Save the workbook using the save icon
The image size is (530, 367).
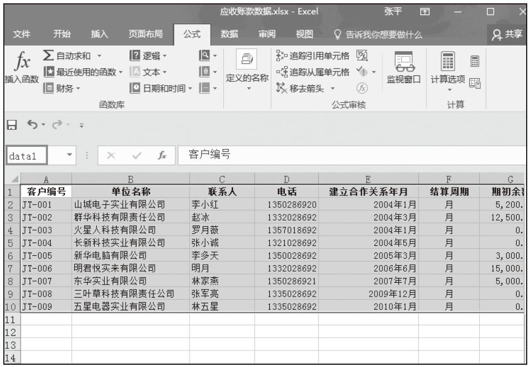(10, 125)
